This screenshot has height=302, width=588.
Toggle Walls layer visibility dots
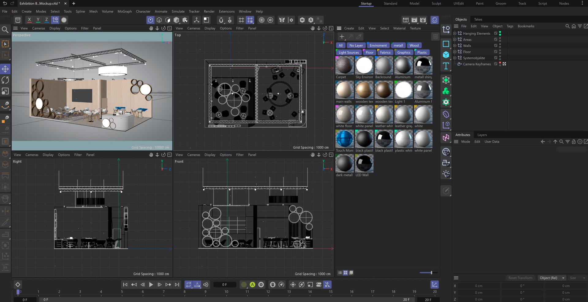click(x=500, y=45)
